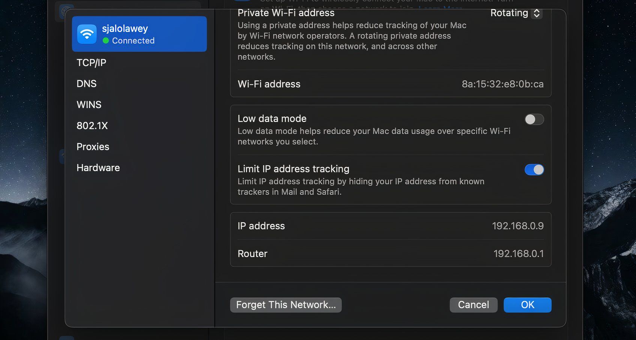This screenshot has width=636, height=340.
Task: Dismiss the dialog with Cancel
Action: pyautogui.click(x=473, y=305)
